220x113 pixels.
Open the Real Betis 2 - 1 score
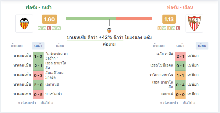(180, 56)
